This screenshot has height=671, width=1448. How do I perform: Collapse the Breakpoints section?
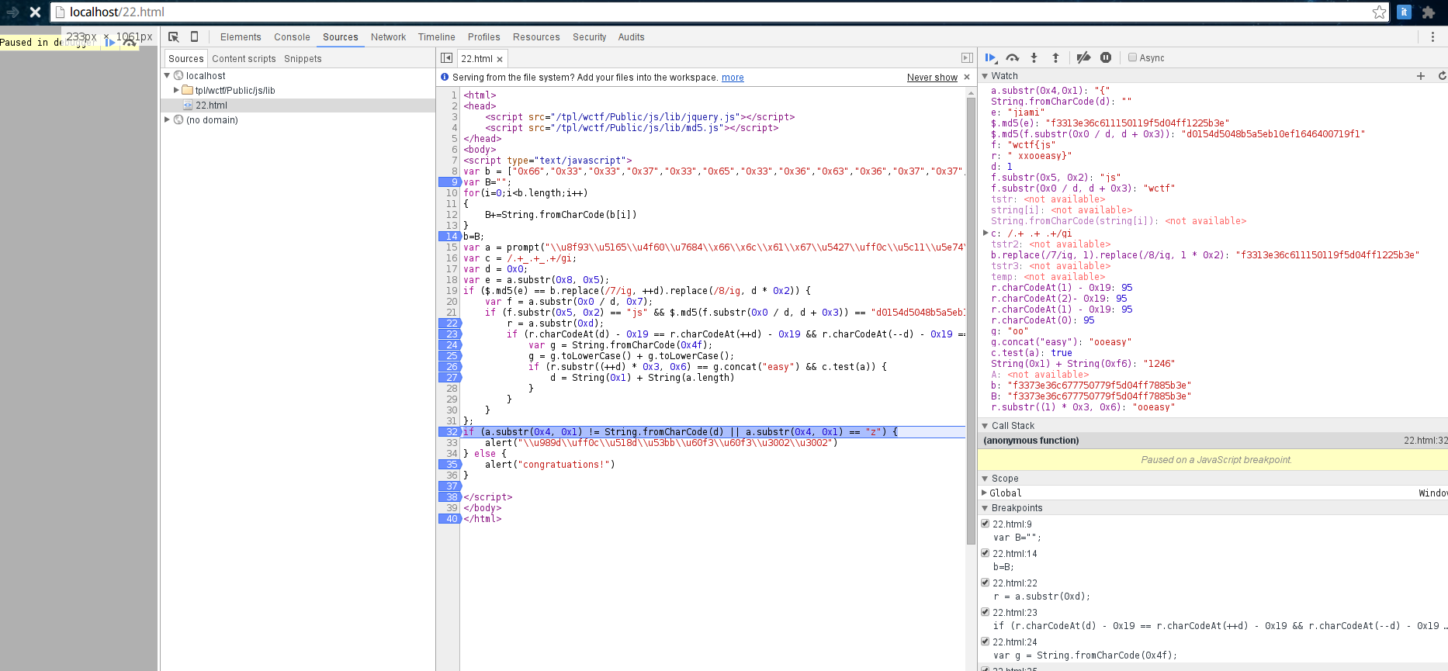[985, 508]
